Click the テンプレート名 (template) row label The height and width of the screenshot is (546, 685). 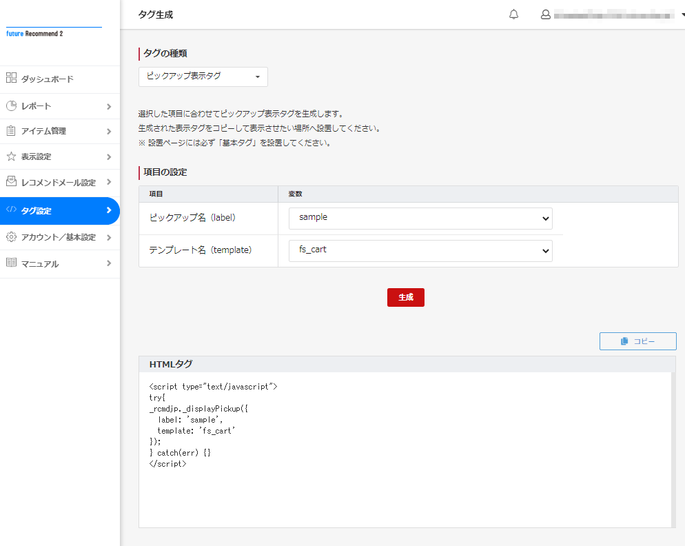pyautogui.click(x=201, y=250)
